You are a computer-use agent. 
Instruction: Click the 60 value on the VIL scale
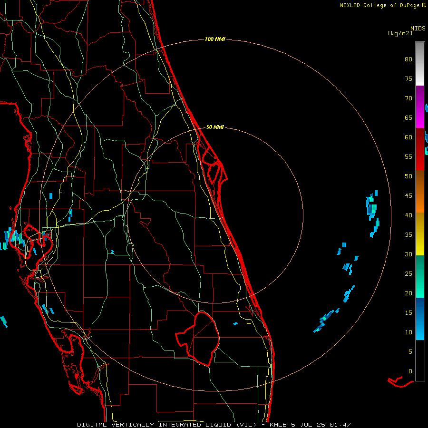pos(409,137)
